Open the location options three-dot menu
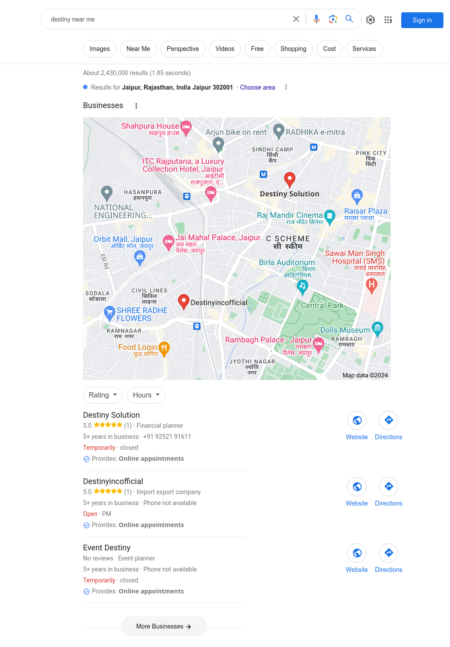The width and height of the screenshot is (450, 647). click(286, 87)
